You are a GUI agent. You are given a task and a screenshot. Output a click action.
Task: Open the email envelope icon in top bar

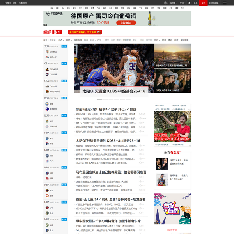coord(195,3)
